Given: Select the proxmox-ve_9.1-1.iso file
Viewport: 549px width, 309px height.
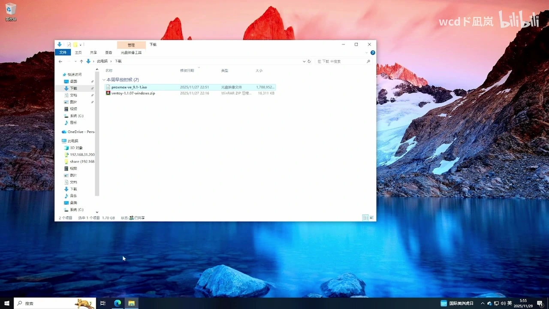Looking at the screenshot, I should (190, 87).
